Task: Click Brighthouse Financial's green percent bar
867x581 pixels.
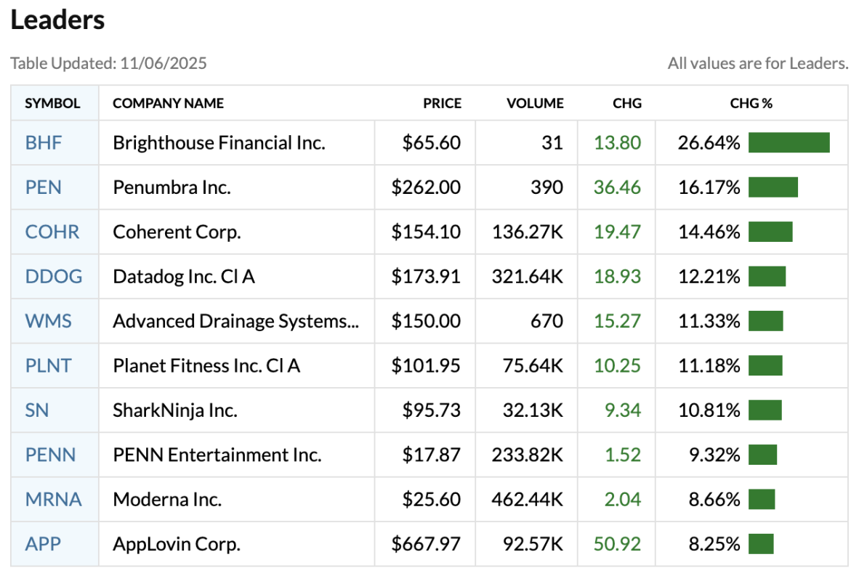Action: [x=789, y=142]
